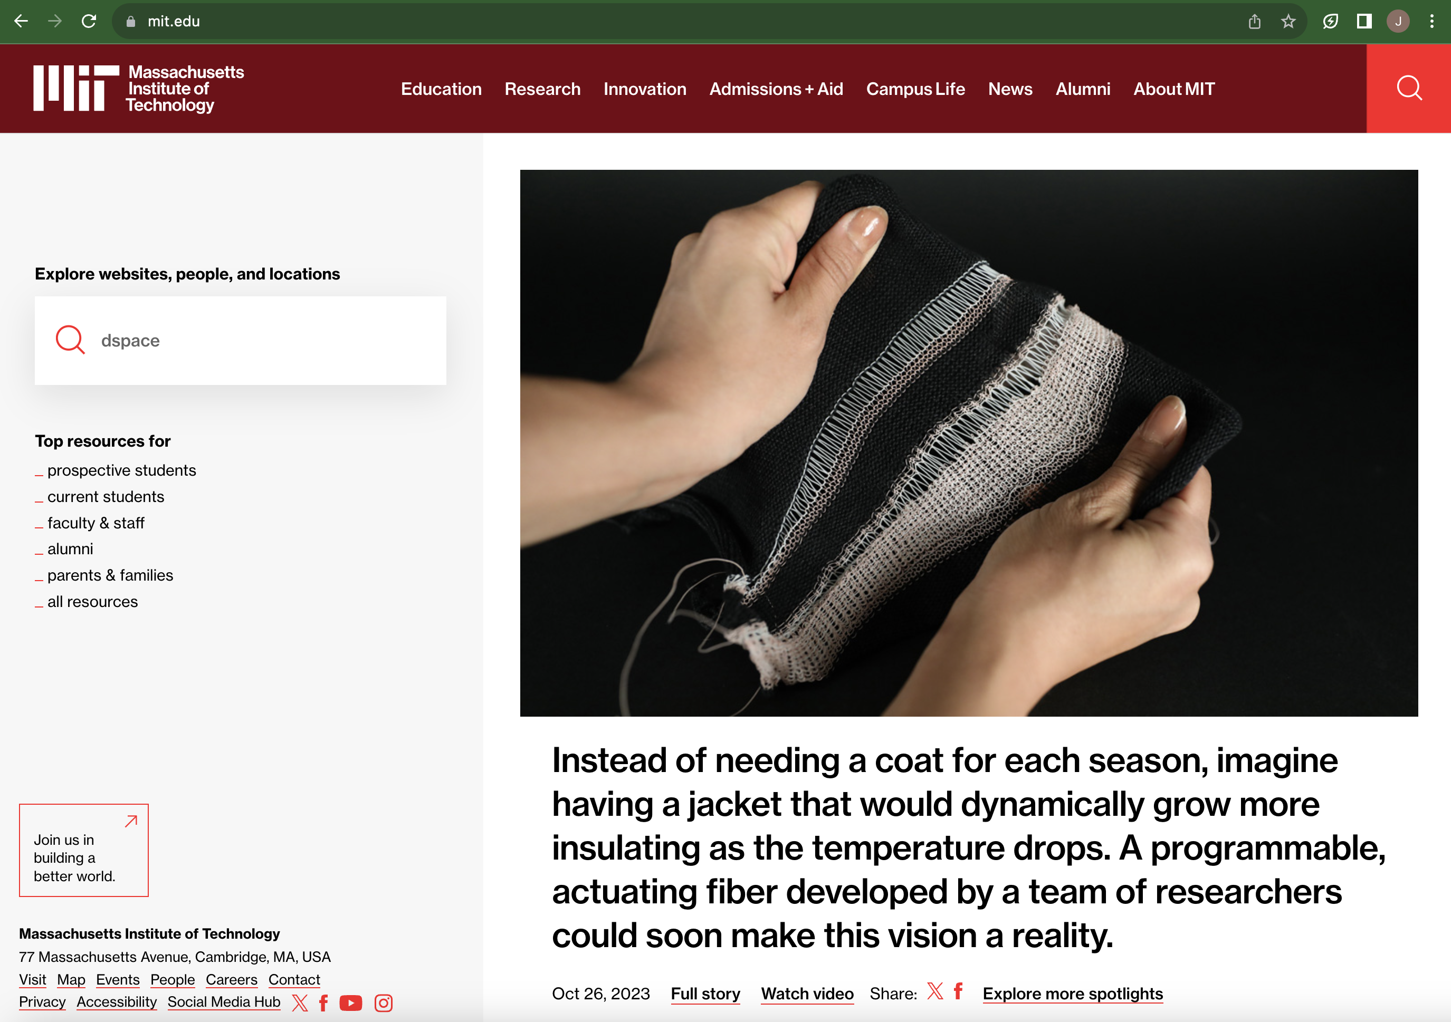
Task: Open MIT's Instagram icon in footer
Action: (x=384, y=1002)
